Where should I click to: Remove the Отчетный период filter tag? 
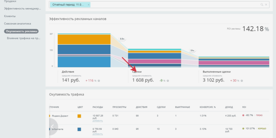click(x=88, y=5)
